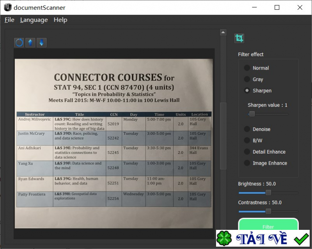The height and width of the screenshot is (249, 312).
Task: Open the Language menu
Action: [34, 20]
